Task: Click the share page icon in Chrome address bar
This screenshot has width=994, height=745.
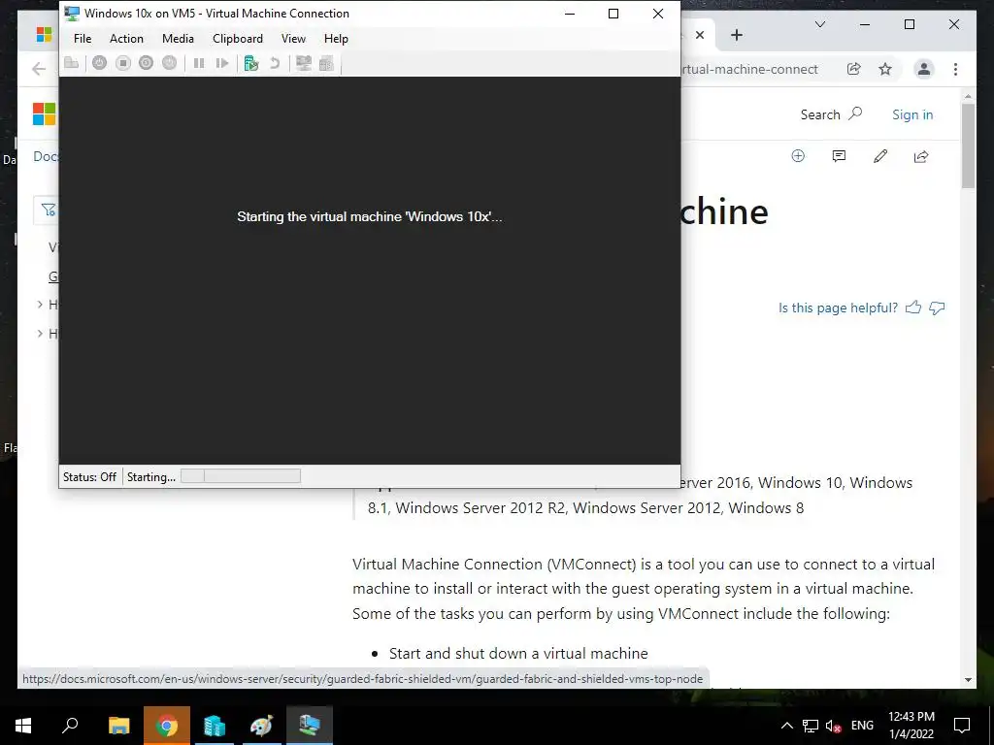Action: tap(854, 69)
